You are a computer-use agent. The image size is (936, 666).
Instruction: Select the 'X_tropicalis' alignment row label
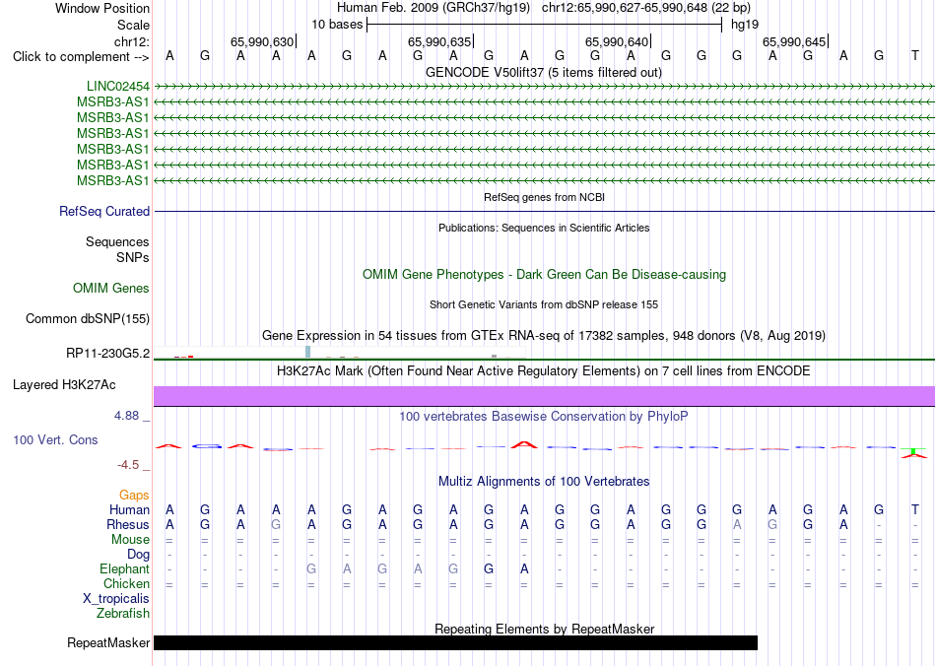[x=116, y=599]
